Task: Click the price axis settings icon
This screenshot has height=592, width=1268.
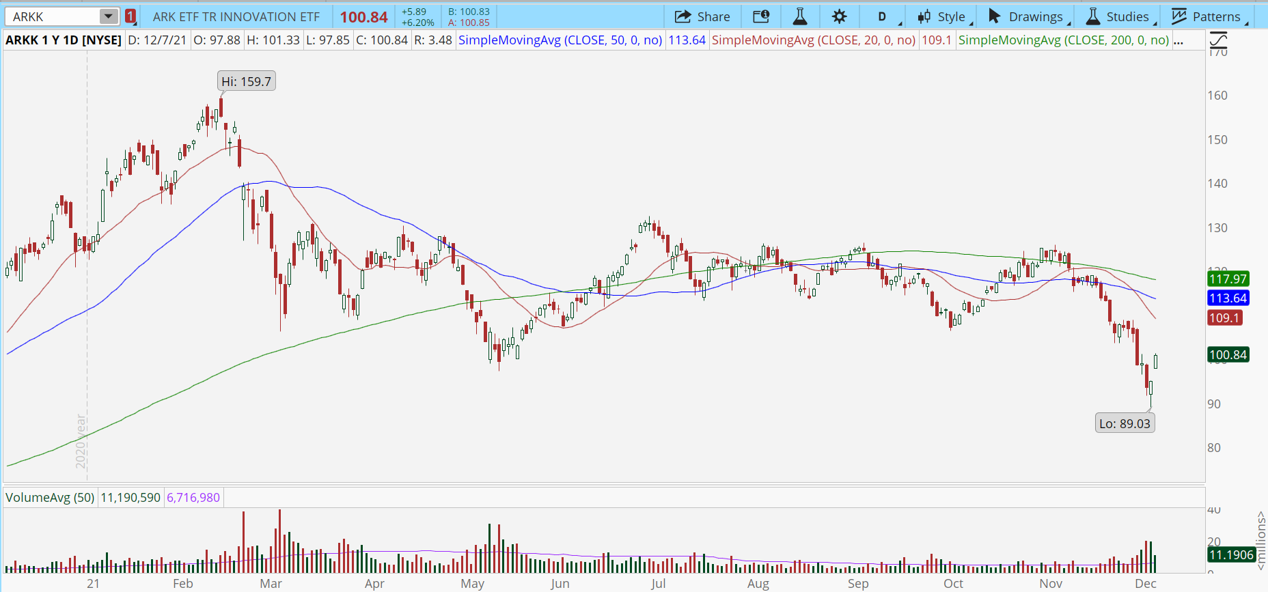Action: point(1218,40)
